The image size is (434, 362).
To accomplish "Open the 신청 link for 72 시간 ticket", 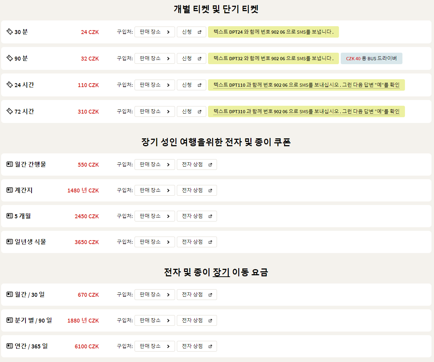I will 192,111.
